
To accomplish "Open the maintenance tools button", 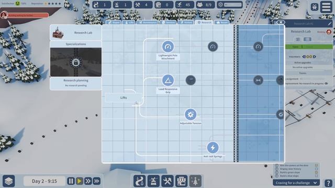I will point(167,181).
